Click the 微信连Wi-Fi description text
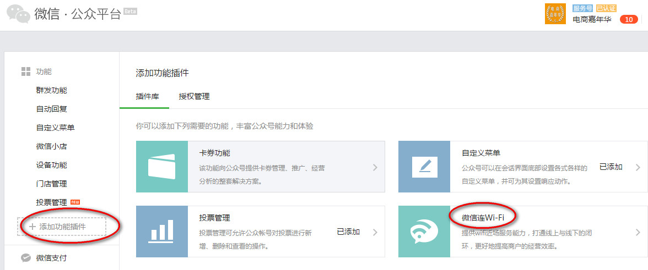This screenshot has width=648, height=270. 526,240
